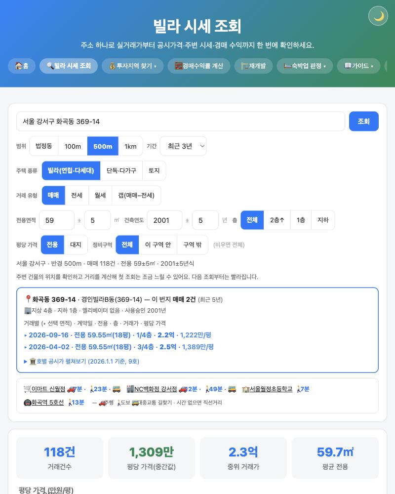Click the bus icon after NC백화점 49분

click(232, 389)
